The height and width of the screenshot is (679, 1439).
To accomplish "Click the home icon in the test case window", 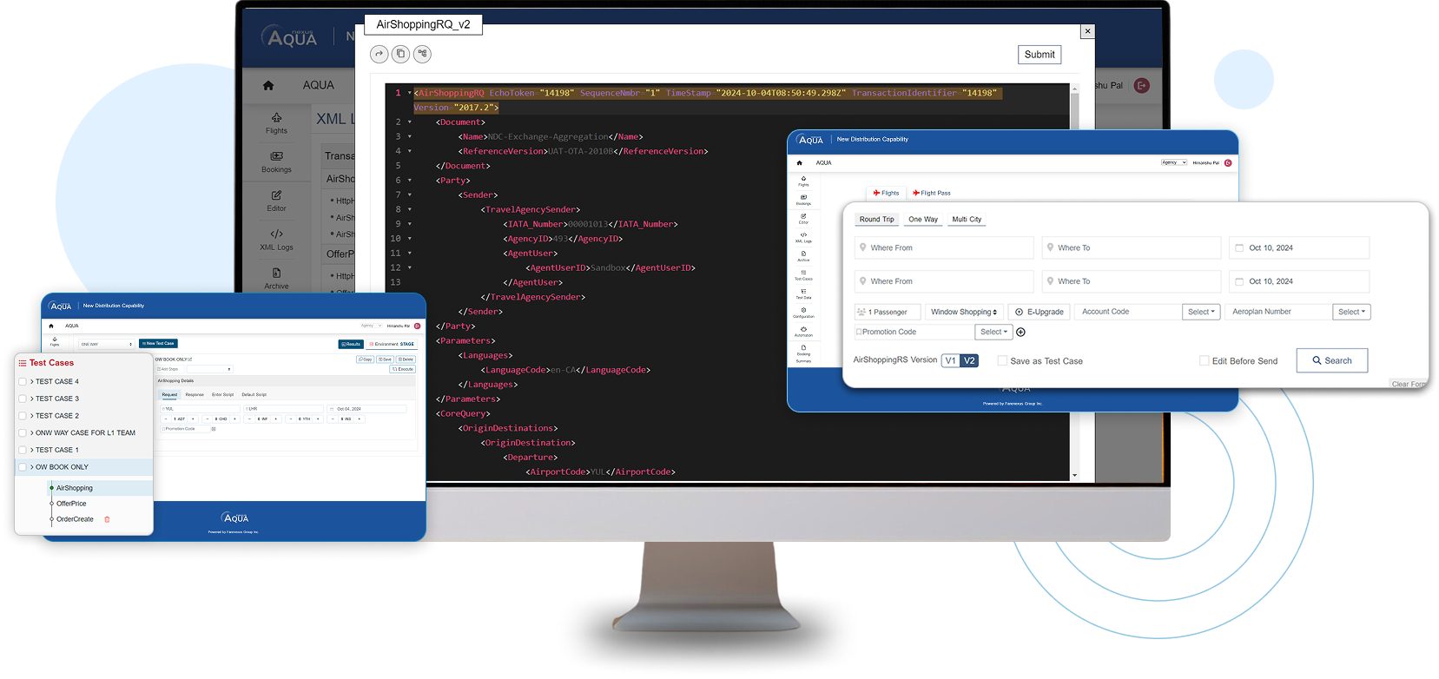I will click(x=51, y=326).
